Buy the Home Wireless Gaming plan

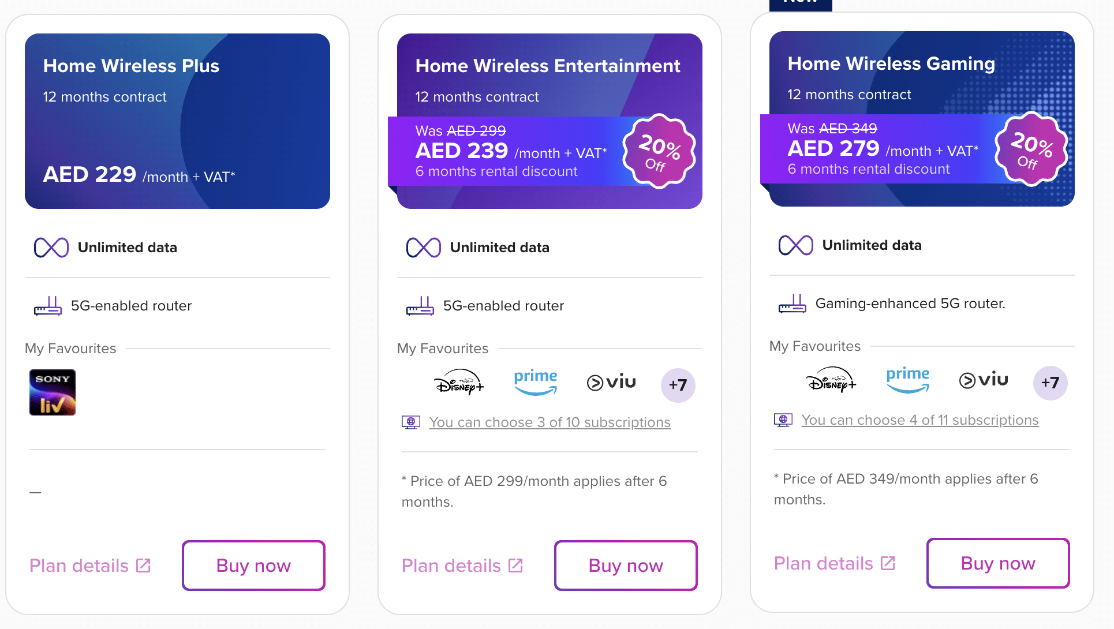tap(998, 563)
